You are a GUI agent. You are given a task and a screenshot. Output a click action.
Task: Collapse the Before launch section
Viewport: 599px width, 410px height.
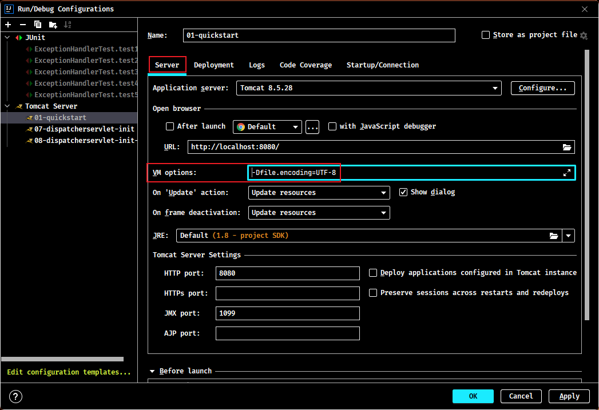pos(152,371)
